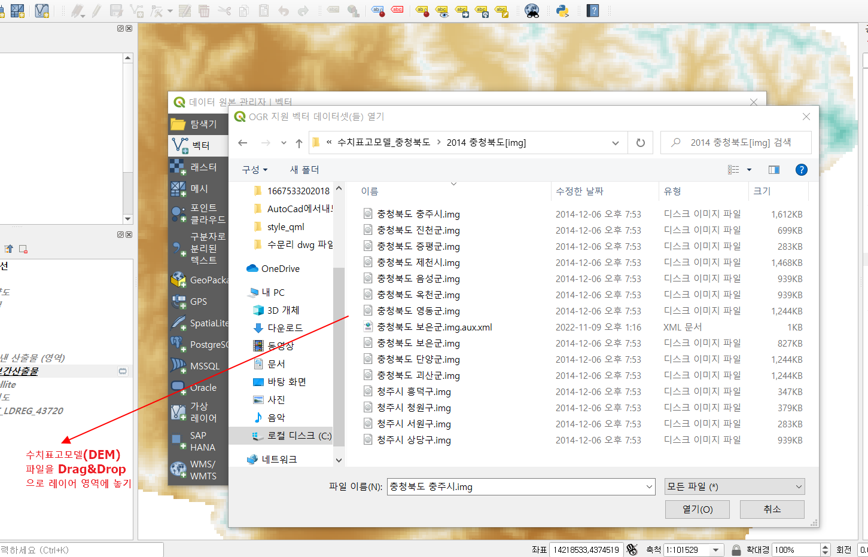Switch to the 탐색기 (Browser) tab
Image resolution: width=868 pixels, height=557 pixels.
click(x=198, y=124)
